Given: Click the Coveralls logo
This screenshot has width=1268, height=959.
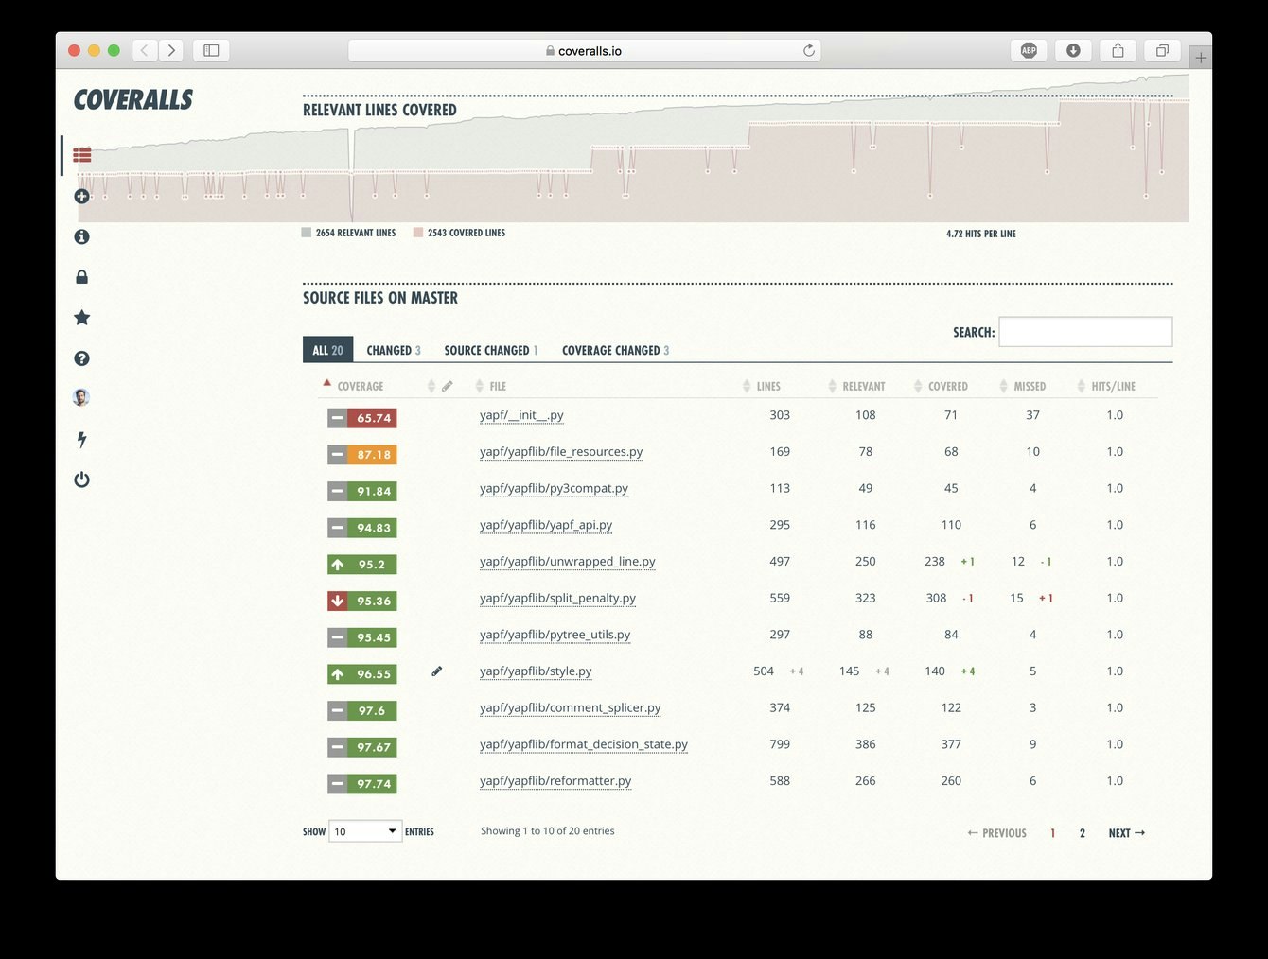Looking at the screenshot, I should [x=133, y=99].
